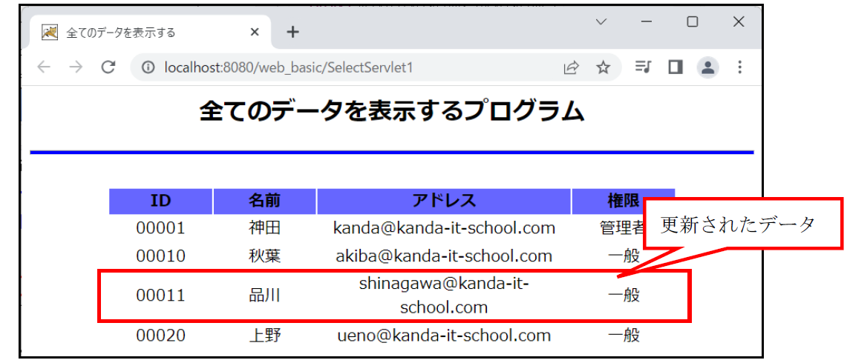
Task: Open a new tab with plus button
Action: tap(293, 32)
